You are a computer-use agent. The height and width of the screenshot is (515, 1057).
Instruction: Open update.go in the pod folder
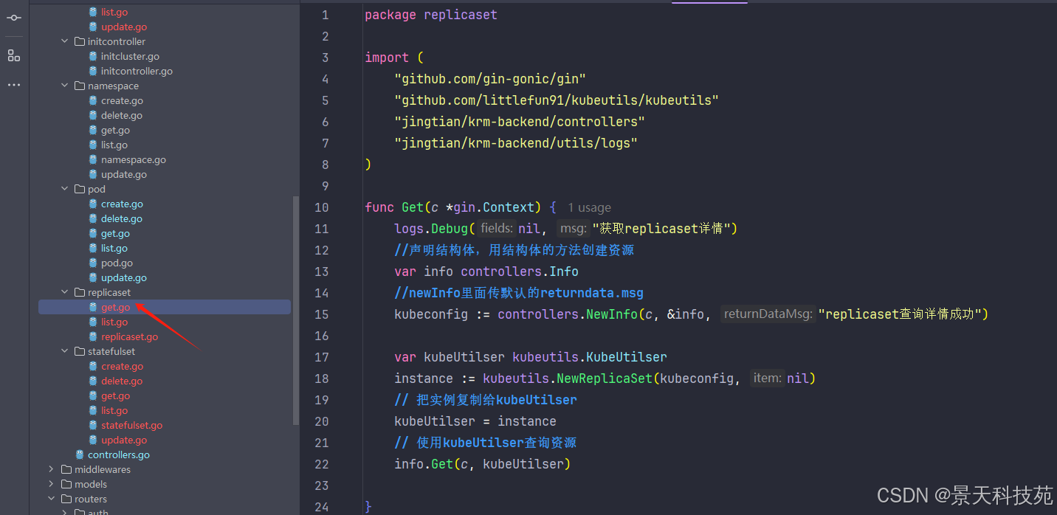(124, 277)
